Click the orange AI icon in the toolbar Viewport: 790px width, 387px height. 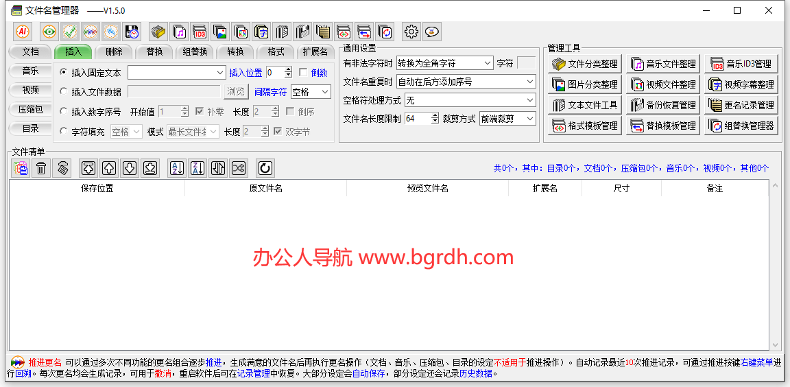click(22, 32)
